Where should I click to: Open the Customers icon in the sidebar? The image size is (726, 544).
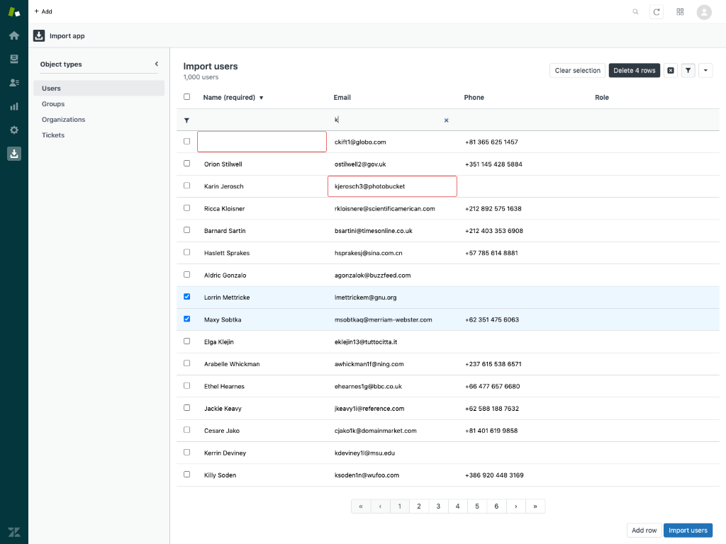pos(14,82)
